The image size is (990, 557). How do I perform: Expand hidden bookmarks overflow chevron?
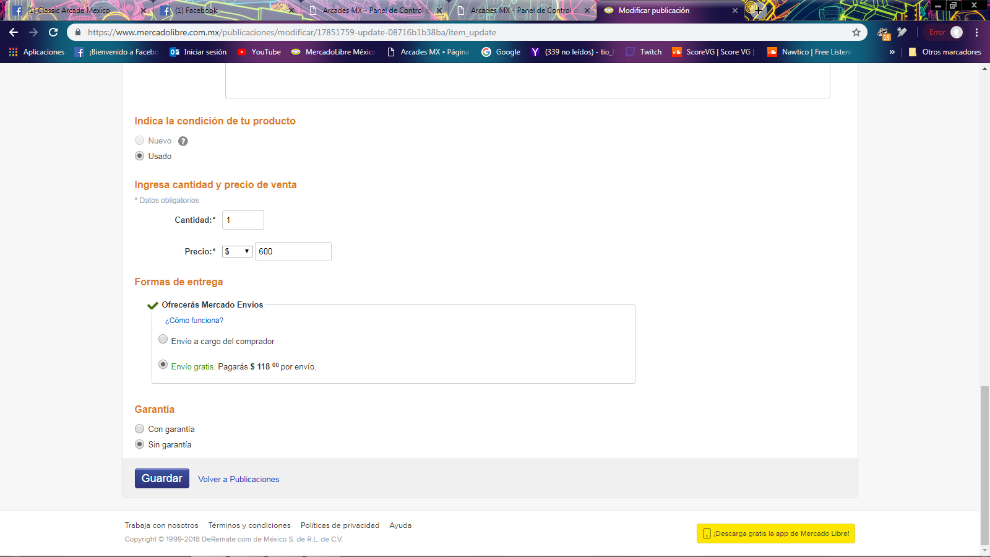(892, 52)
